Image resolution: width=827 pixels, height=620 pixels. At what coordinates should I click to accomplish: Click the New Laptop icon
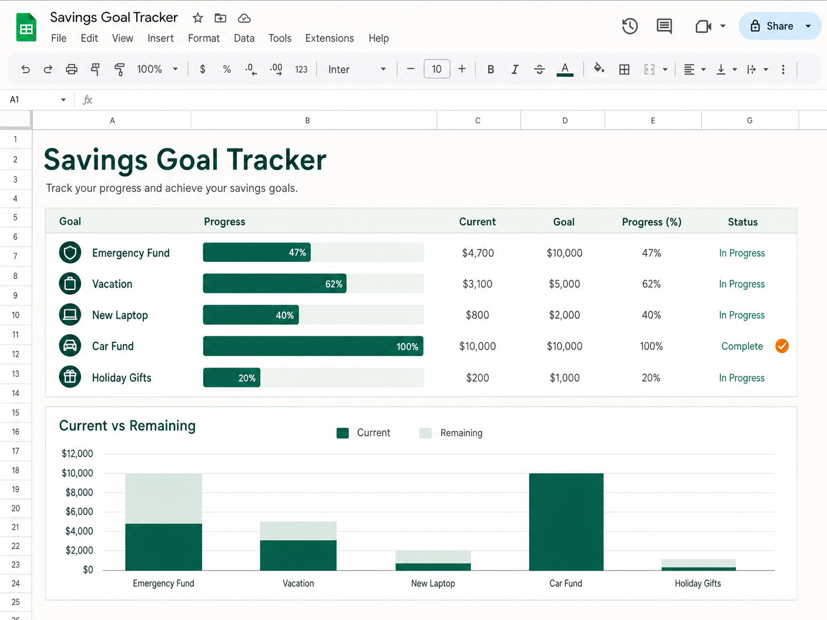click(x=70, y=315)
